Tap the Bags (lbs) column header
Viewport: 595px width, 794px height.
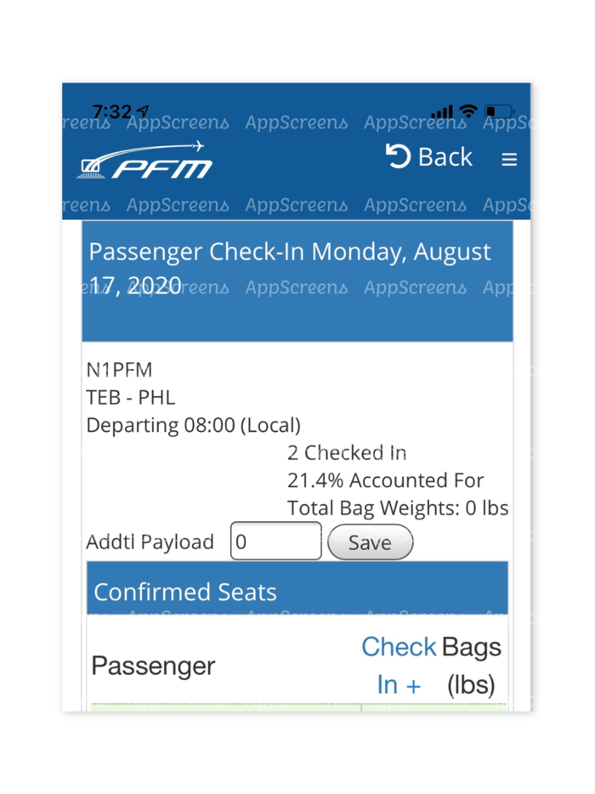pyautogui.click(x=471, y=666)
